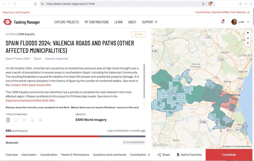This screenshot has height=161, width=254.
Task: Reset map bearing with compass button
Action: (x=248, y=44)
